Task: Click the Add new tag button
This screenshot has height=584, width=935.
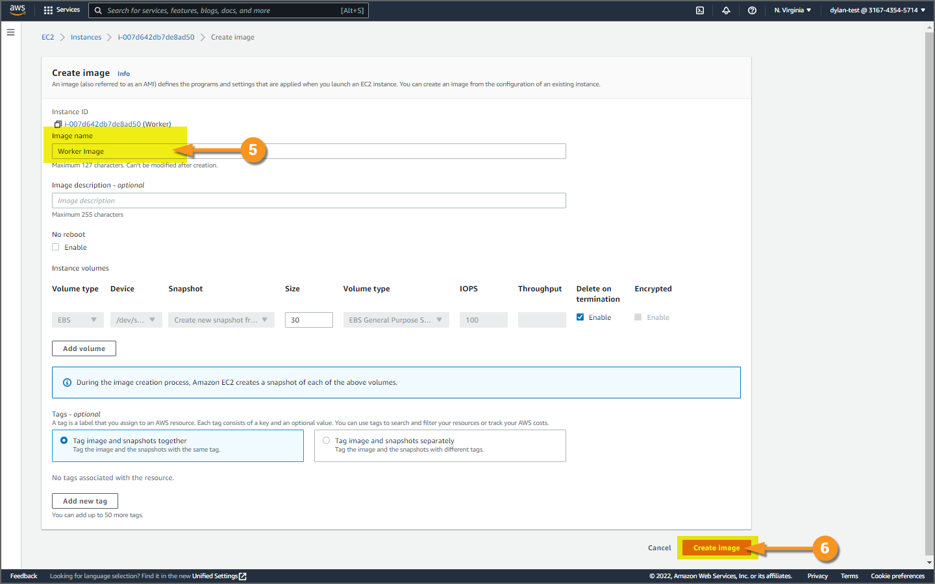Action: tap(85, 501)
